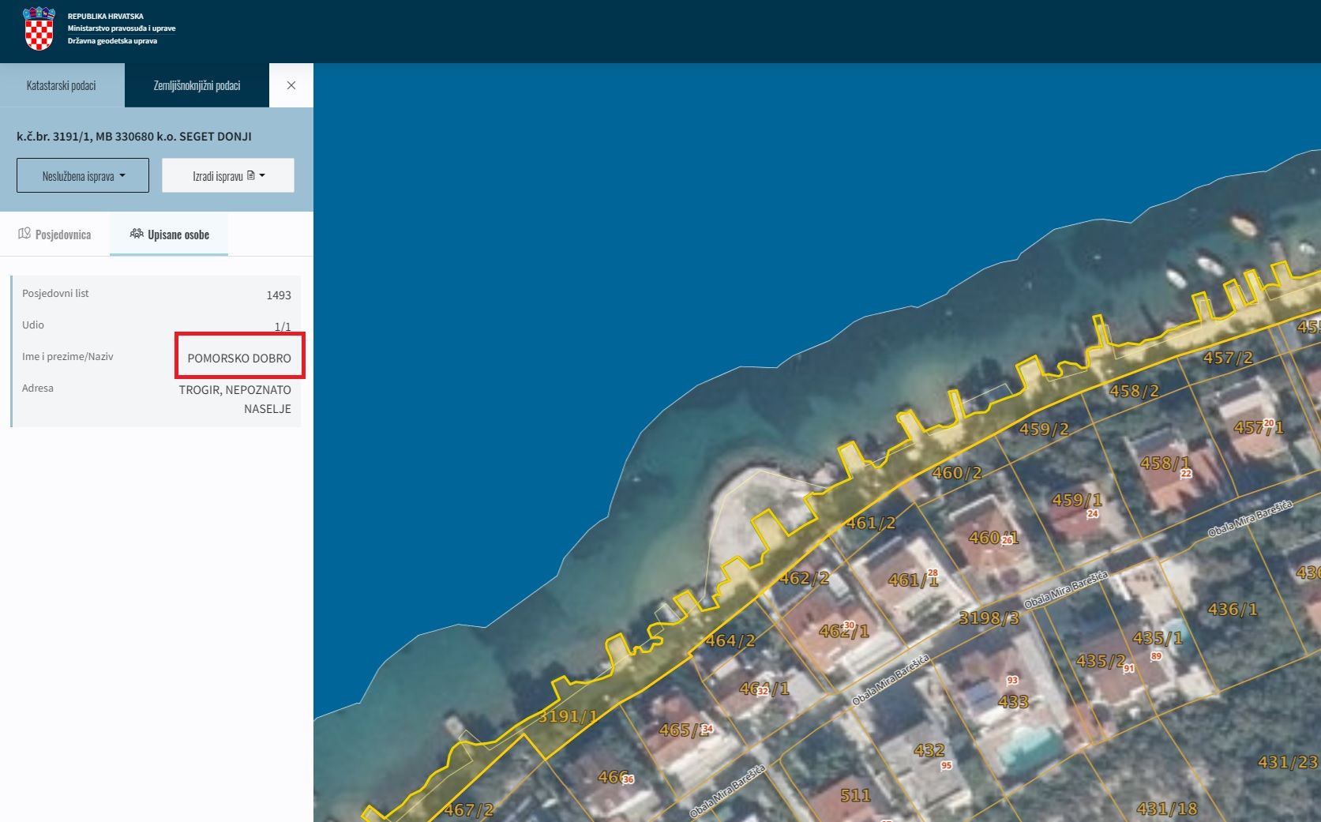The width and height of the screenshot is (1321, 822).
Task: Open the Posjedovnica tab
Action: pyautogui.click(x=54, y=235)
